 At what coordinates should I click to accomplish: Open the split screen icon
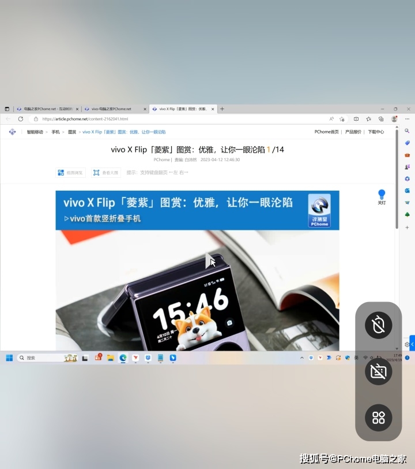356,119
